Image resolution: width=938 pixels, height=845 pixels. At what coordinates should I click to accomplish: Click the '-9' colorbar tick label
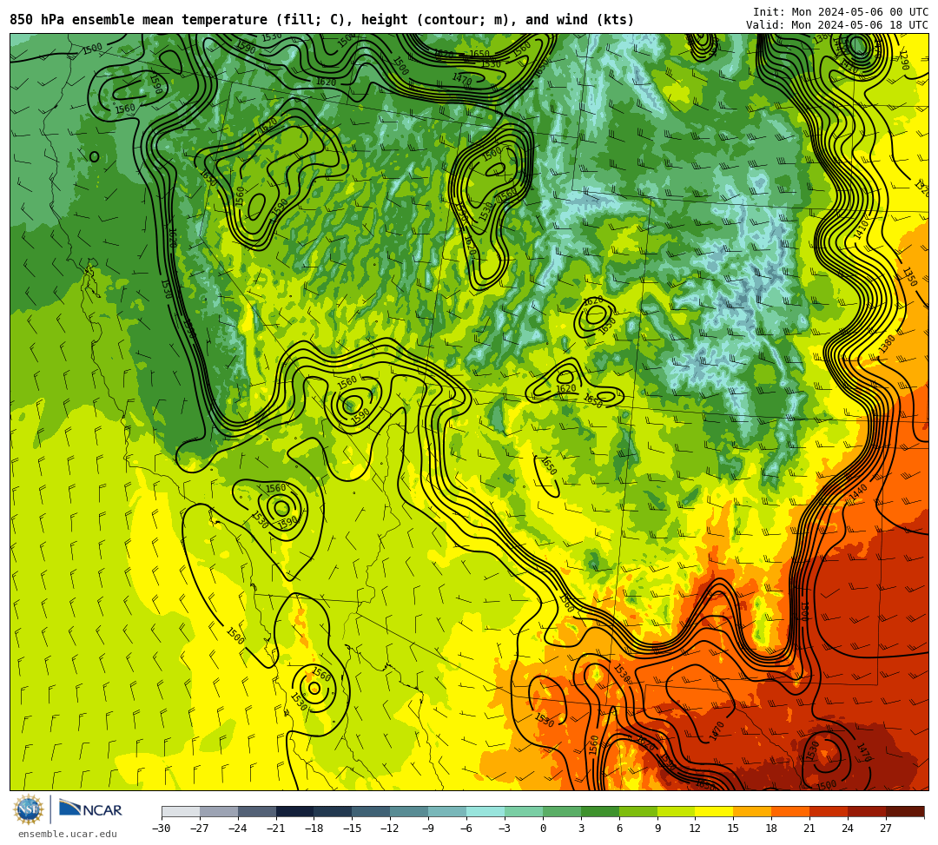[x=428, y=828]
